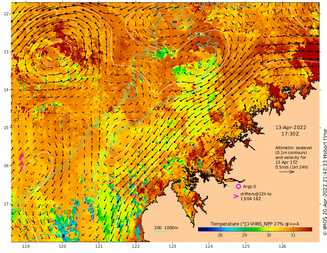Click the 'Altimetric sealevel' legend text
The image size is (327, 253).
[x=294, y=148]
